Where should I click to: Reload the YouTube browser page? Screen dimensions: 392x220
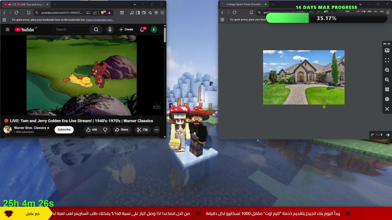click(x=17, y=13)
